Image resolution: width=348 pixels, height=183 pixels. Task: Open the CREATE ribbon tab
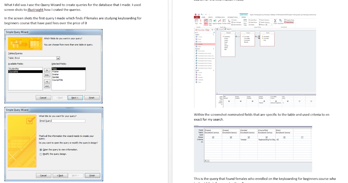pos(210,17)
